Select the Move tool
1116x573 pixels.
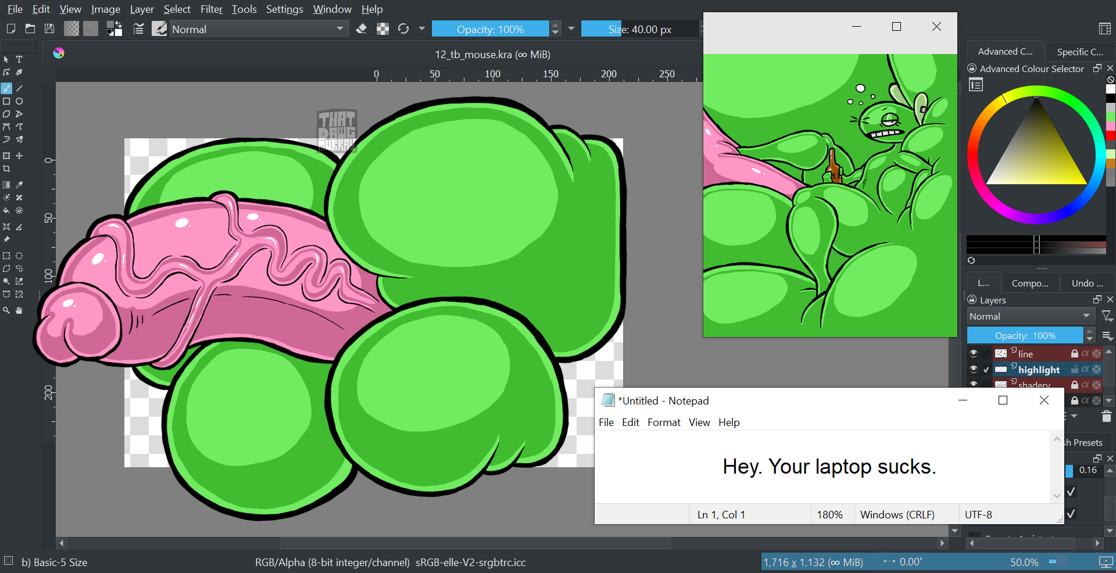tap(19, 156)
